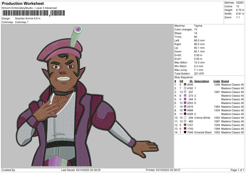Screen dimensions: 246x173
Task: Select the Color changes value 13
Action: tap(196, 29)
